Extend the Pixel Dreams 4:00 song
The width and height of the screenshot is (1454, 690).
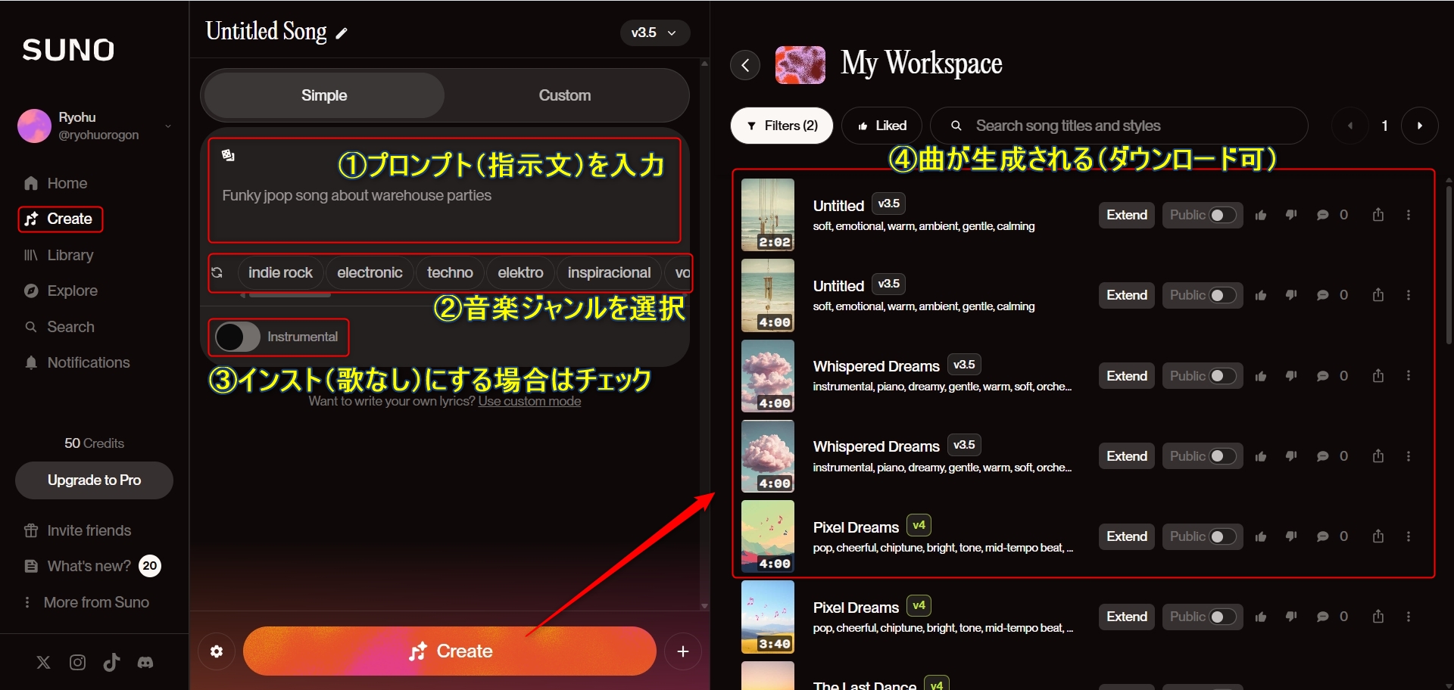(x=1127, y=536)
